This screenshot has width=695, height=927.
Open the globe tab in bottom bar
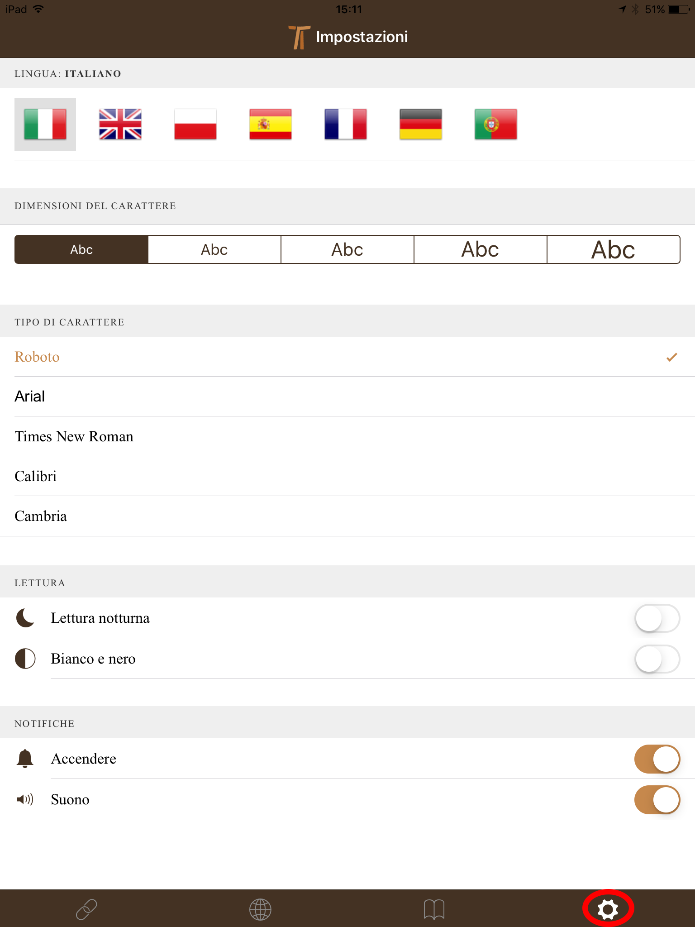[260, 909]
